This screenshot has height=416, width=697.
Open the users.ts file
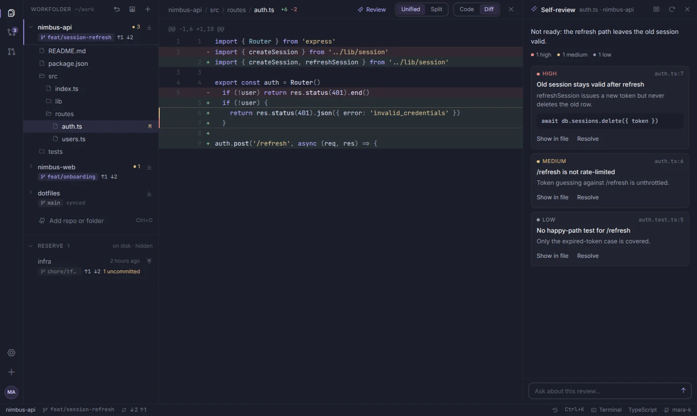[x=91, y=139]
